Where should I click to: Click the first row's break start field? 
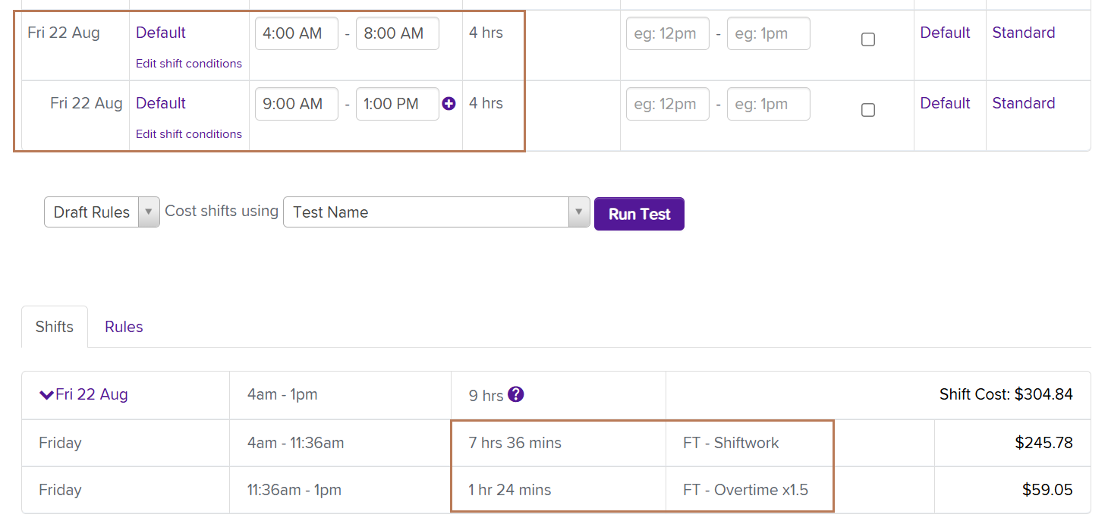(x=667, y=33)
